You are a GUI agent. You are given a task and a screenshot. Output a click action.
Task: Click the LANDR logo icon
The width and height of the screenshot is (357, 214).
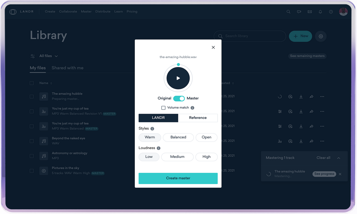pos(13,12)
